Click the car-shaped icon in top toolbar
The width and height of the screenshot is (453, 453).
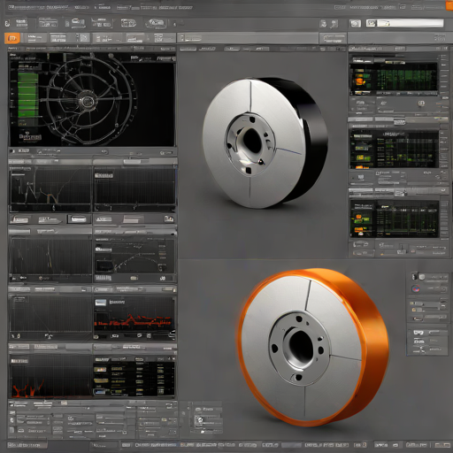(x=156, y=23)
